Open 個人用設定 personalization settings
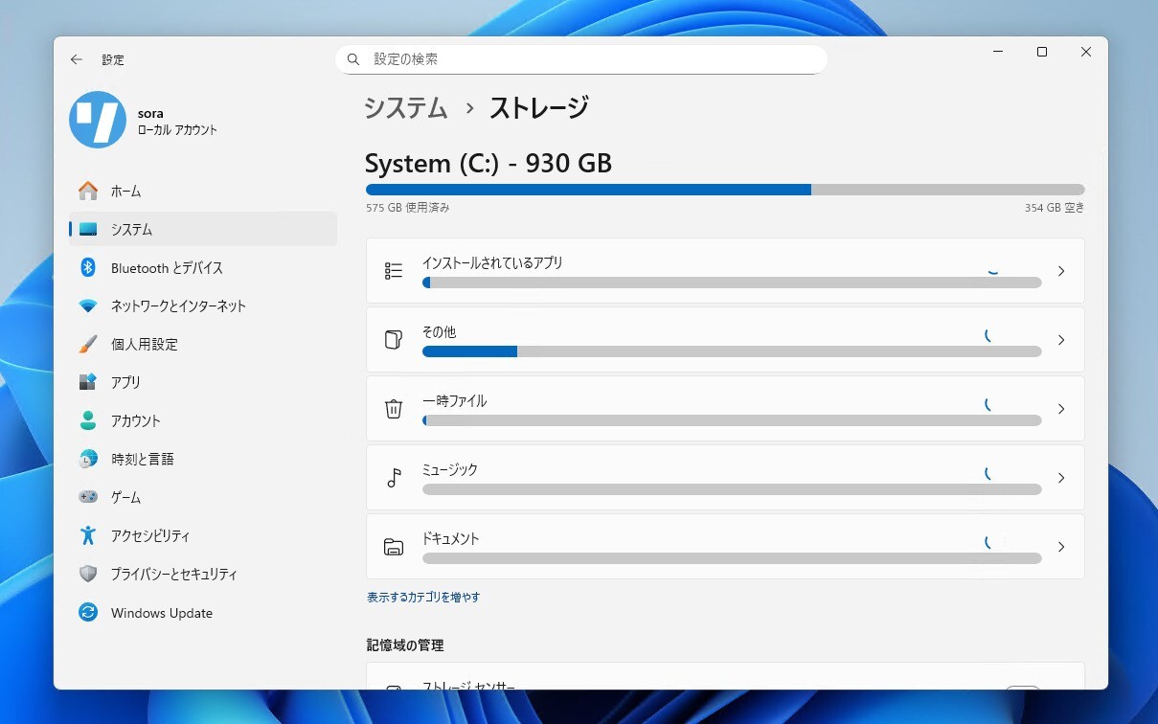The image size is (1158, 724). click(144, 345)
